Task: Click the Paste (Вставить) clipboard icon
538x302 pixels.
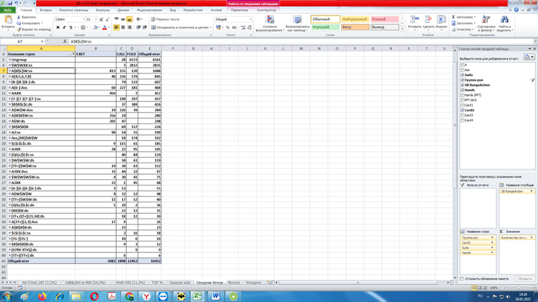Action: click(8, 20)
